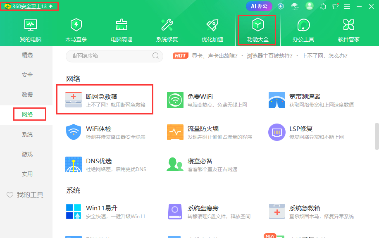Click description 修复网络异常和不能上网
The image size is (379, 238).
pyautogui.click(x=317, y=137)
